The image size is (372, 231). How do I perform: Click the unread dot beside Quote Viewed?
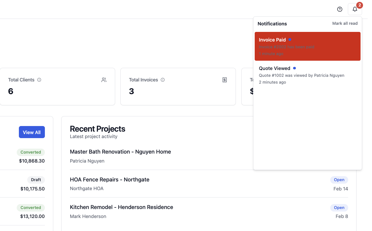click(294, 68)
